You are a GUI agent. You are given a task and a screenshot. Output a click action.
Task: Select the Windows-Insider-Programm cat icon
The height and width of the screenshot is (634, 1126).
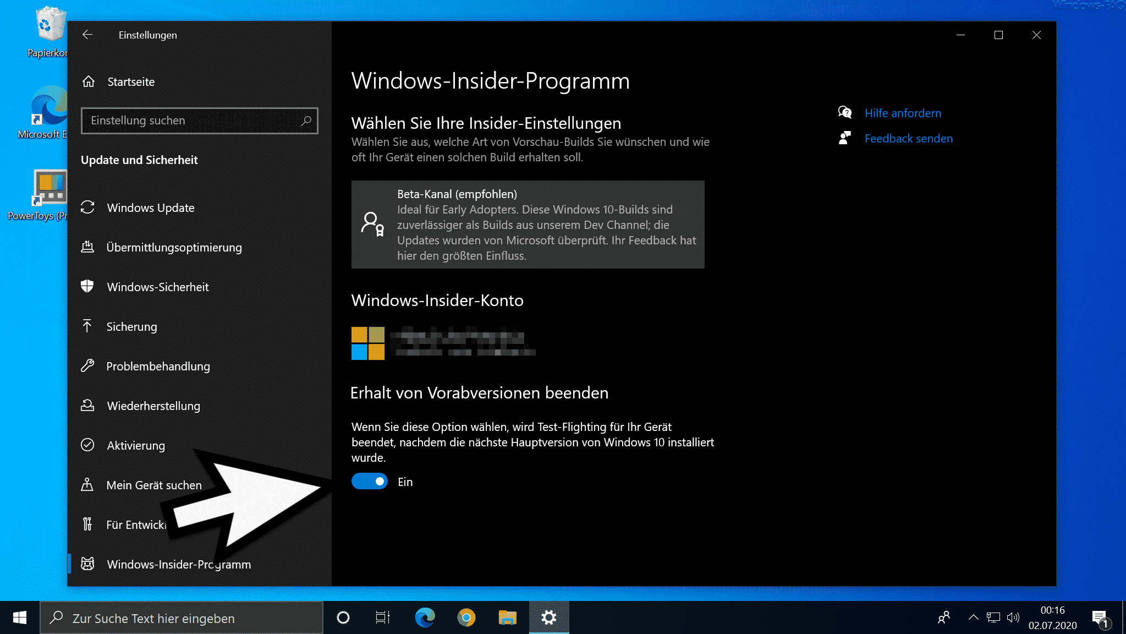coord(87,564)
